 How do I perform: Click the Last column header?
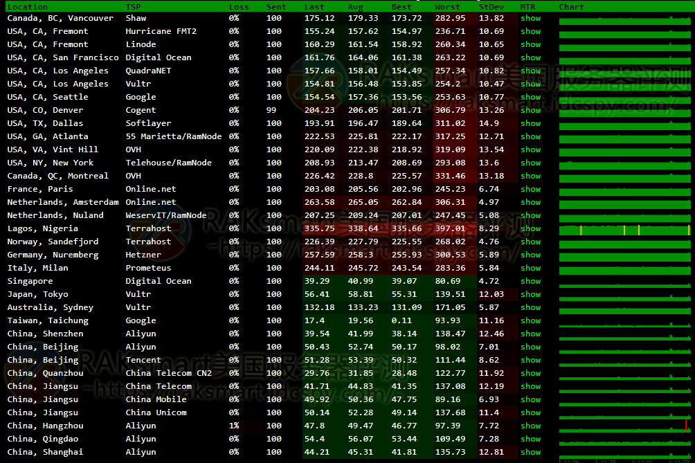[x=314, y=7]
